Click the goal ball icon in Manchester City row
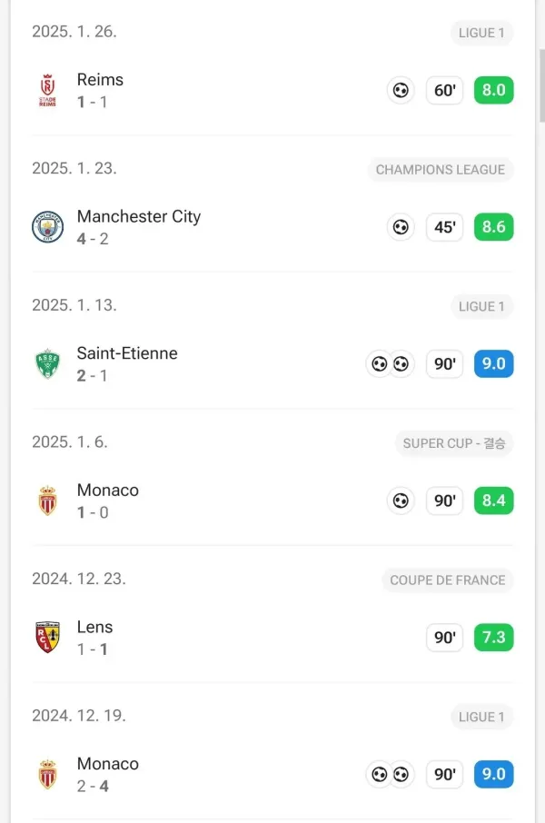Screen dimensions: 545x823 (400, 227)
